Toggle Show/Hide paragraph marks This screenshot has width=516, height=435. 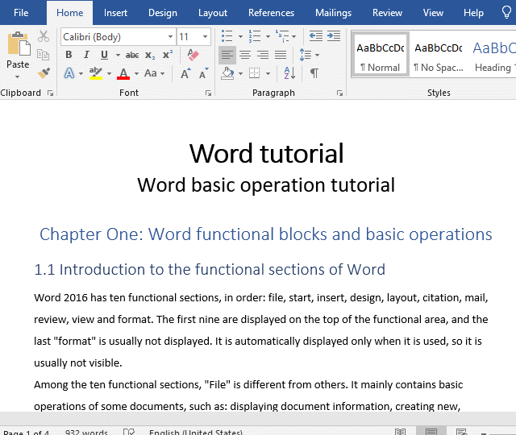click(314, 73)
